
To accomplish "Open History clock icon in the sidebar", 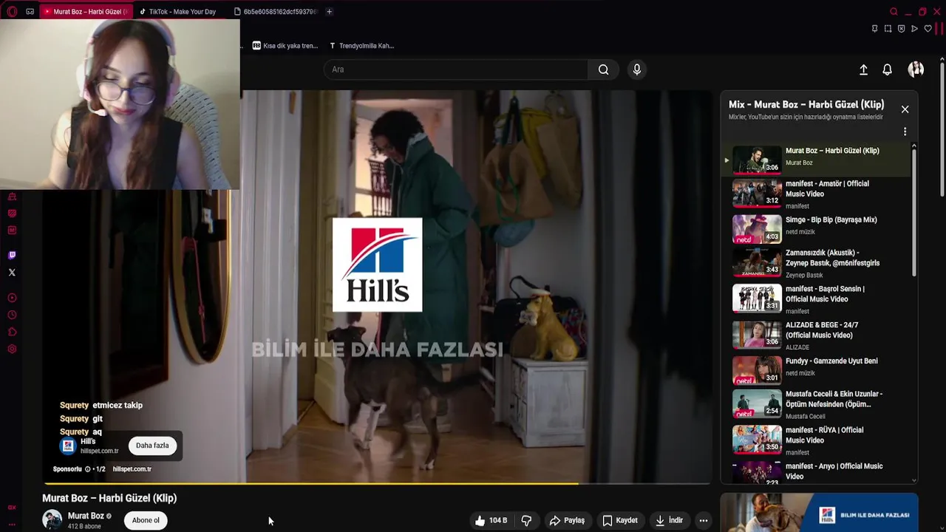I will point(12,315).
